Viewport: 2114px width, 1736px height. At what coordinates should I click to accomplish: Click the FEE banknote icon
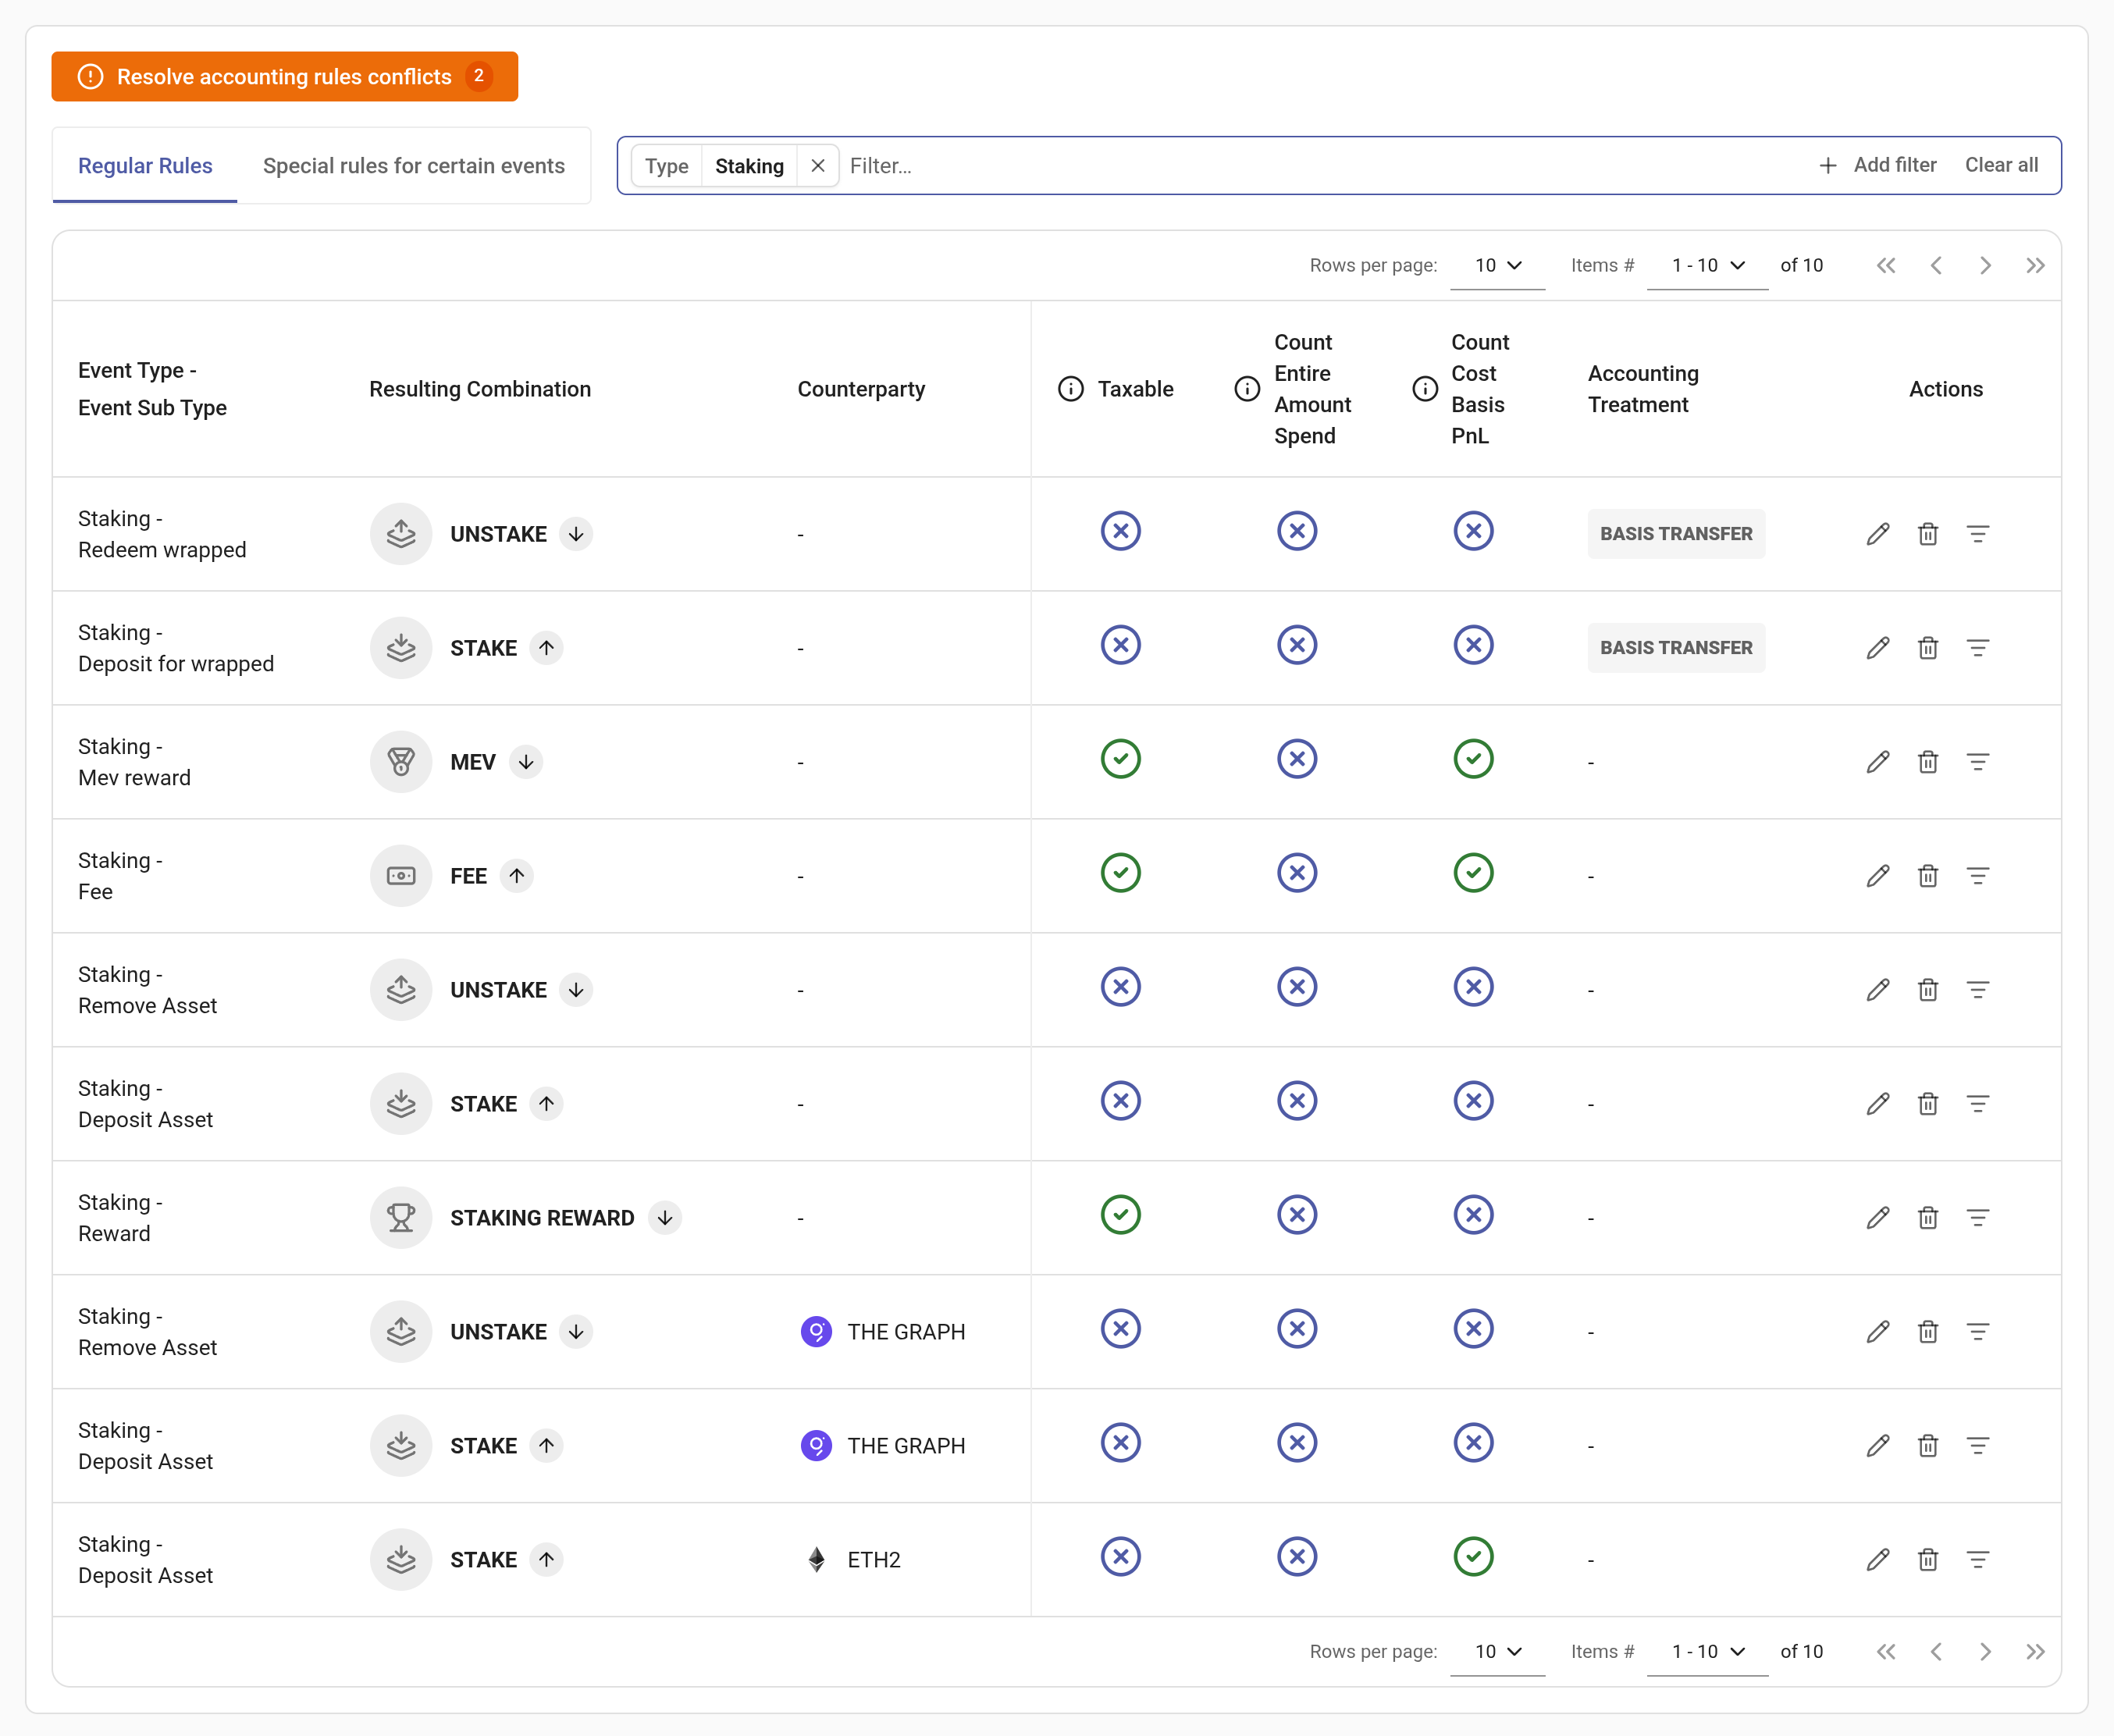tap(401, 876)
